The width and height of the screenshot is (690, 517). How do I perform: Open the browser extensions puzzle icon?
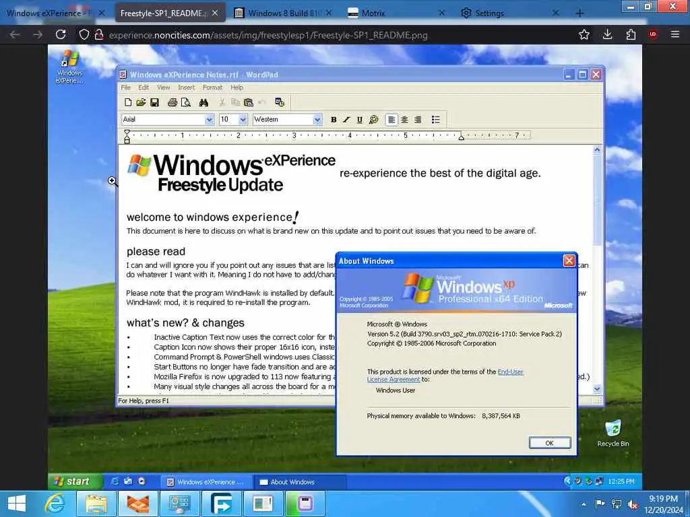tap(631, 35)
